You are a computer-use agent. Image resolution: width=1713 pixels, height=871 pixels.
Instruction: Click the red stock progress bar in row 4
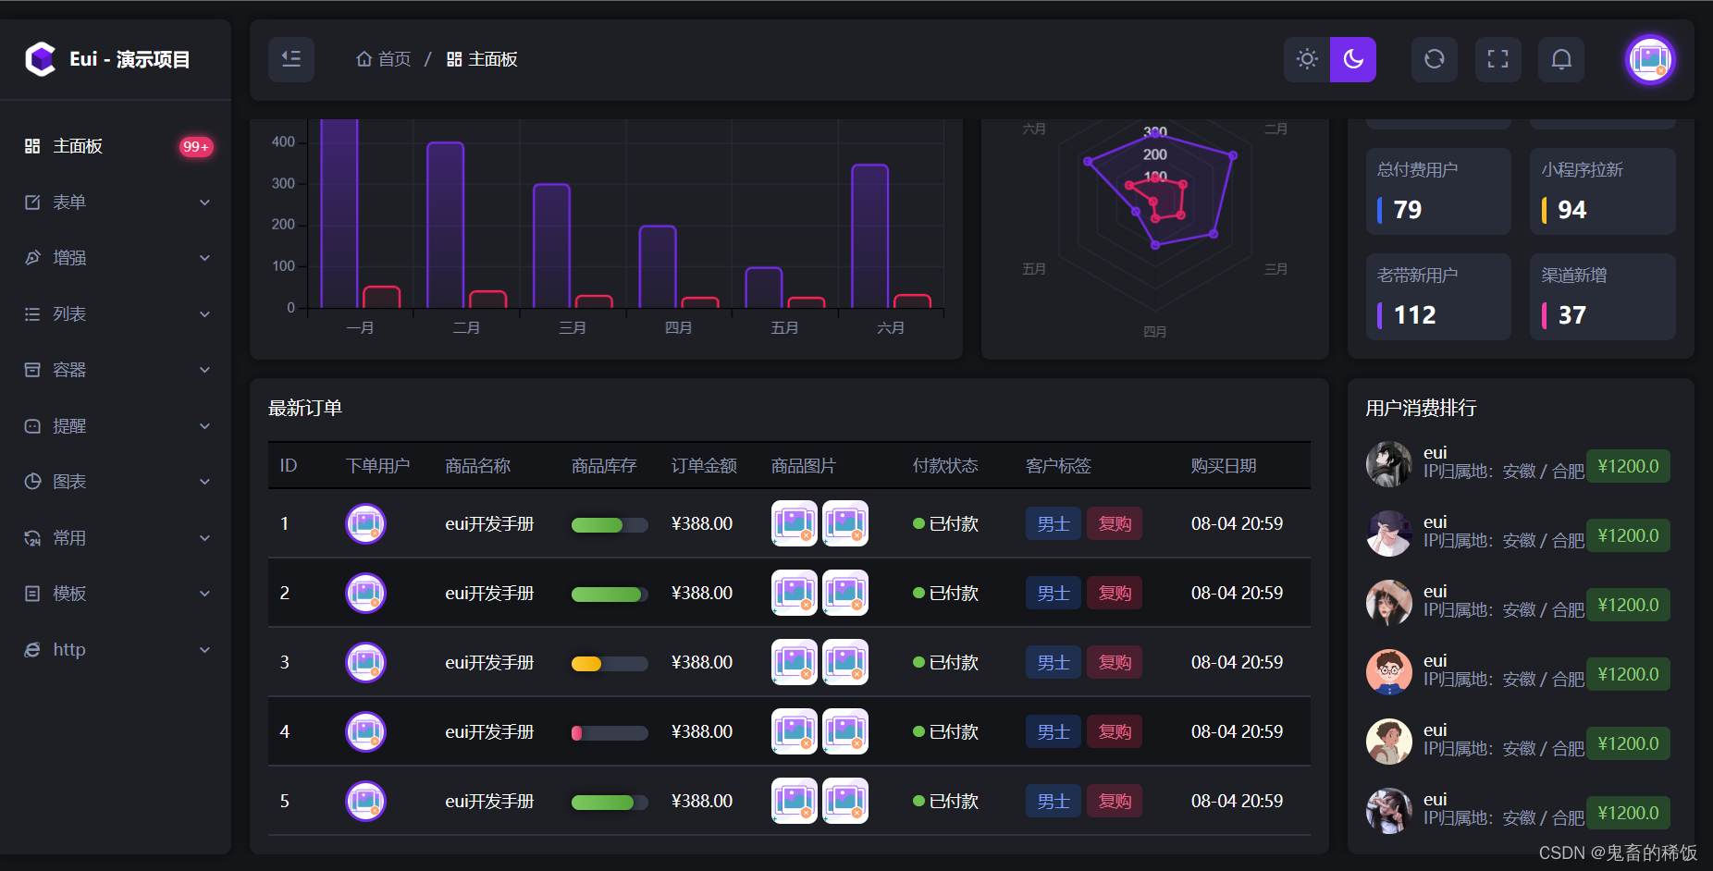[x=610, y=733]
